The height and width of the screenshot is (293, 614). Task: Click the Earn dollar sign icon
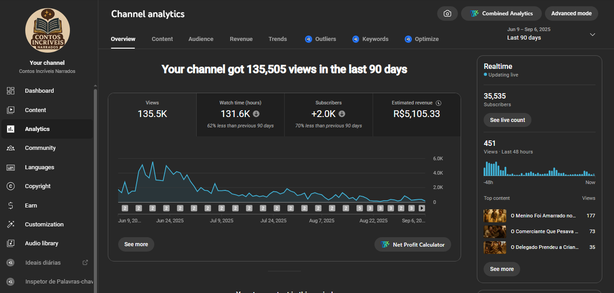coord(11,206)
